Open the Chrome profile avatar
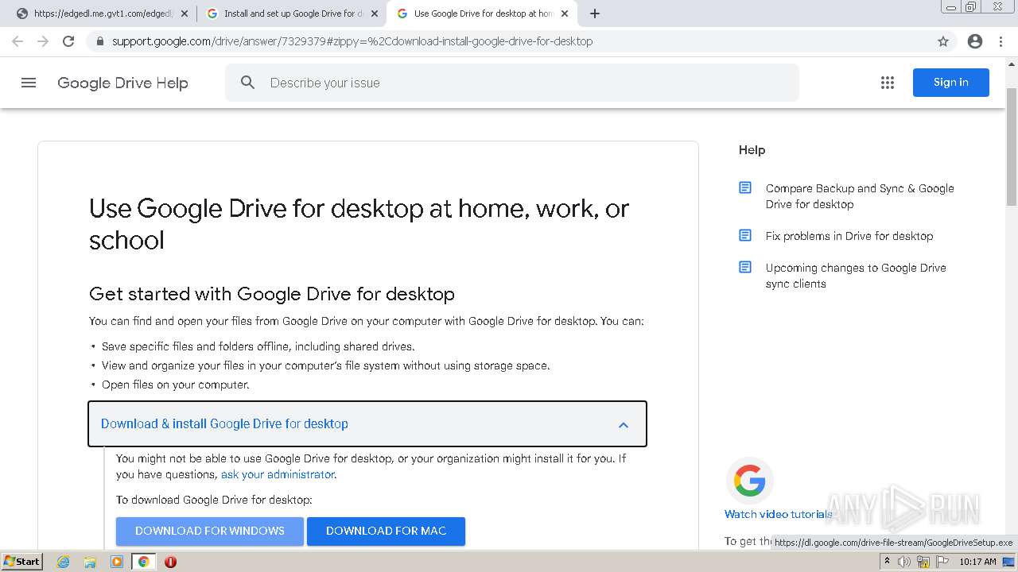 [x=975, y=41]
